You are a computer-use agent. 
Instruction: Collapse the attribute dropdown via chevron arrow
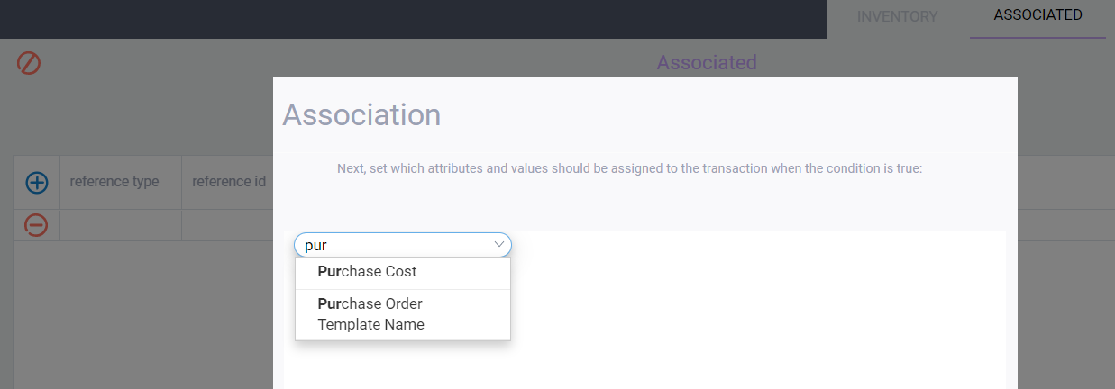point(498,244)
